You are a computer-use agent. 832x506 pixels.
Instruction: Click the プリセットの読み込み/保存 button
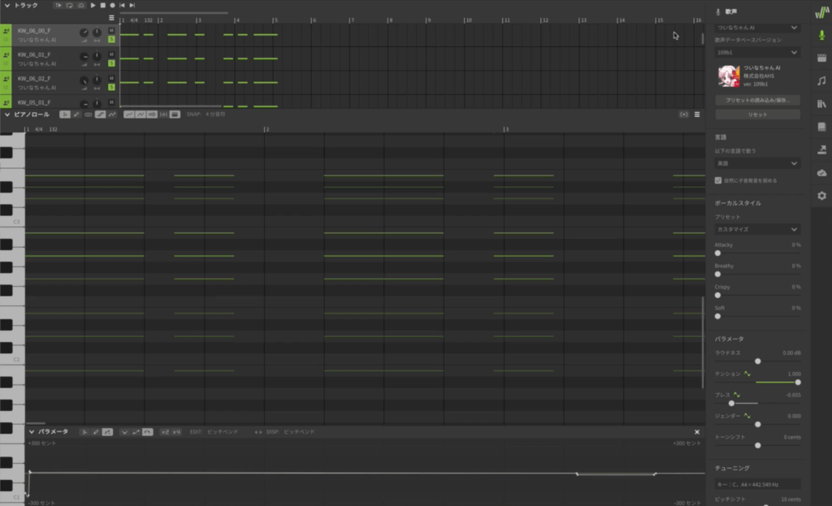click(757, 100)
